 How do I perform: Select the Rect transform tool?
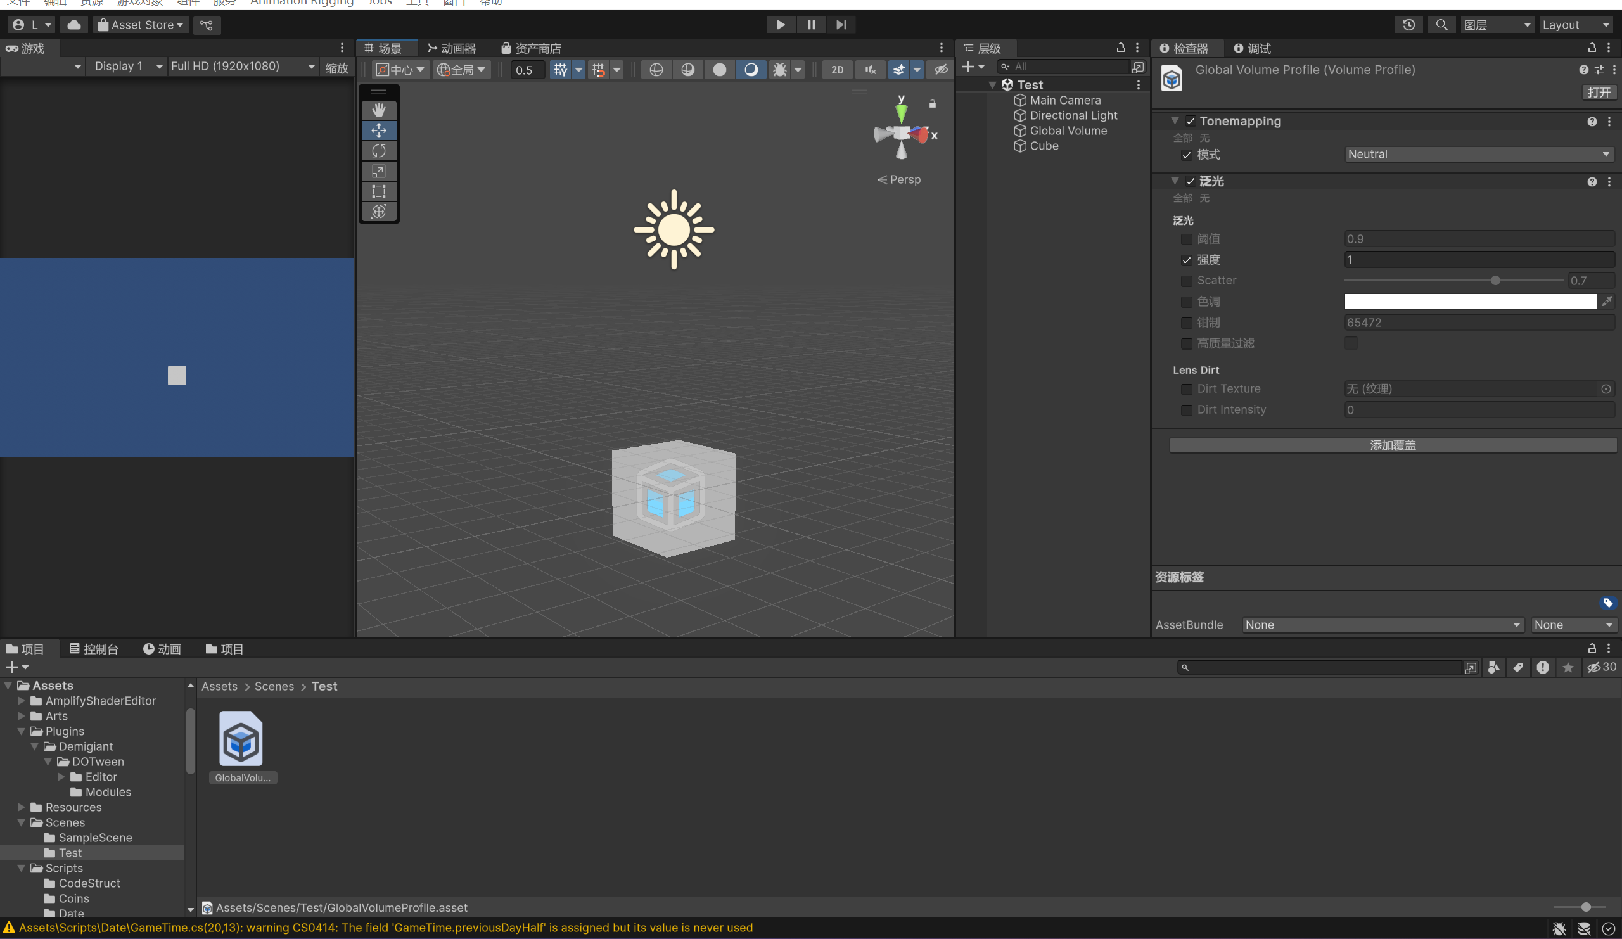[x=378, y=191]
